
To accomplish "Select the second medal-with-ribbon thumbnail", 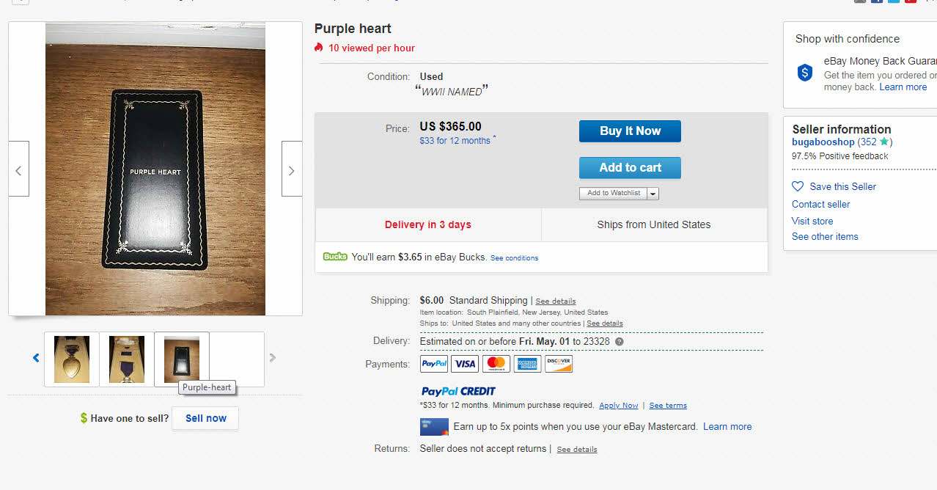I will [127, 359].
